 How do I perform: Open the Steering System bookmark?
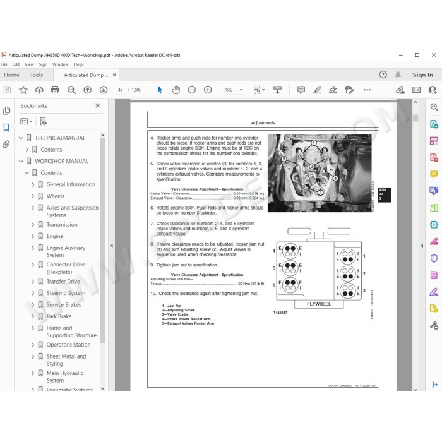(66, 293)
